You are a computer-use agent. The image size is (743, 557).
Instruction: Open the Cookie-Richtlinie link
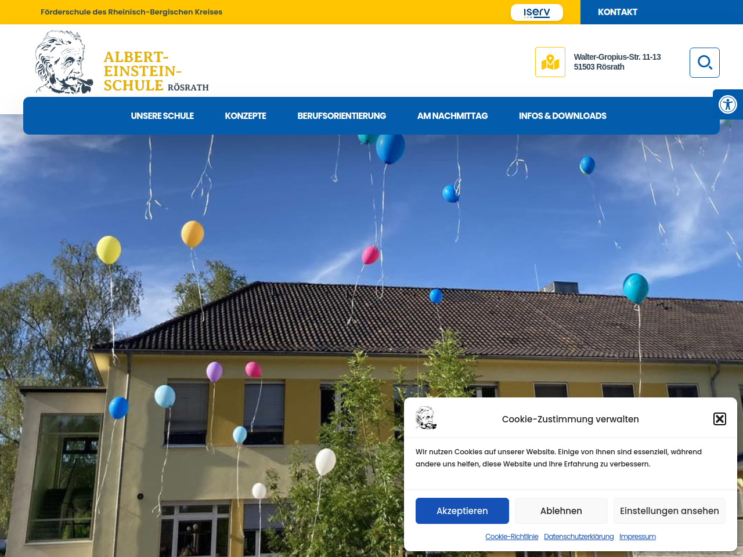click(512, 537)
